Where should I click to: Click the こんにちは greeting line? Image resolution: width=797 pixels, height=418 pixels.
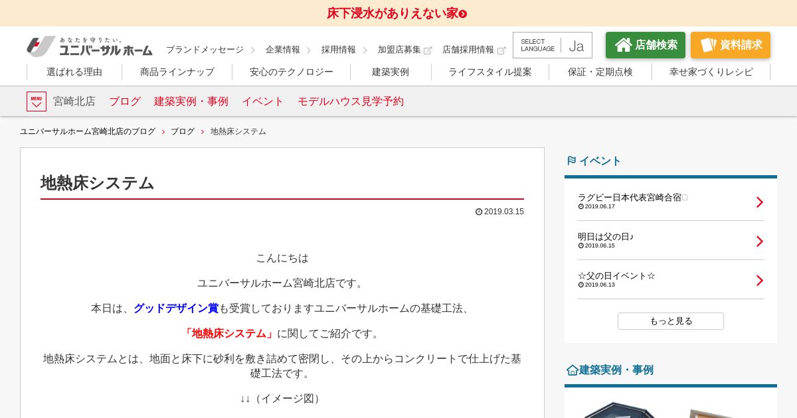pos(282,258)
